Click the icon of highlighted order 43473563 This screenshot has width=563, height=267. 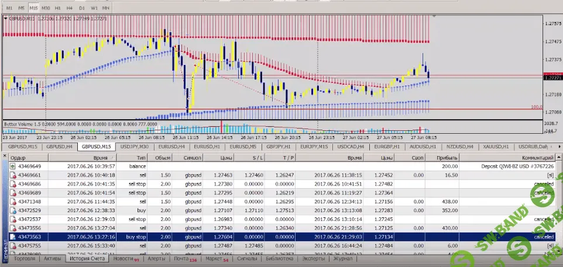pos(15,236)
